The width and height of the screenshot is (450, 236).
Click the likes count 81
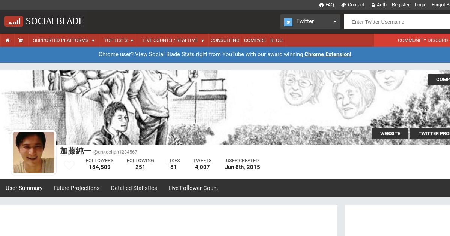pyautogui.click(x=173, y=167)
